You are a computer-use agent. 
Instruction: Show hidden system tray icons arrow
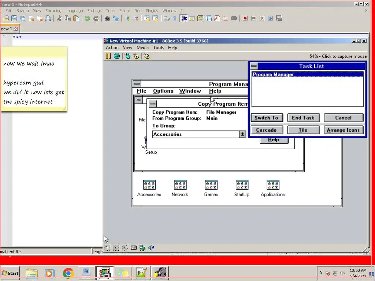coord(320,273)
